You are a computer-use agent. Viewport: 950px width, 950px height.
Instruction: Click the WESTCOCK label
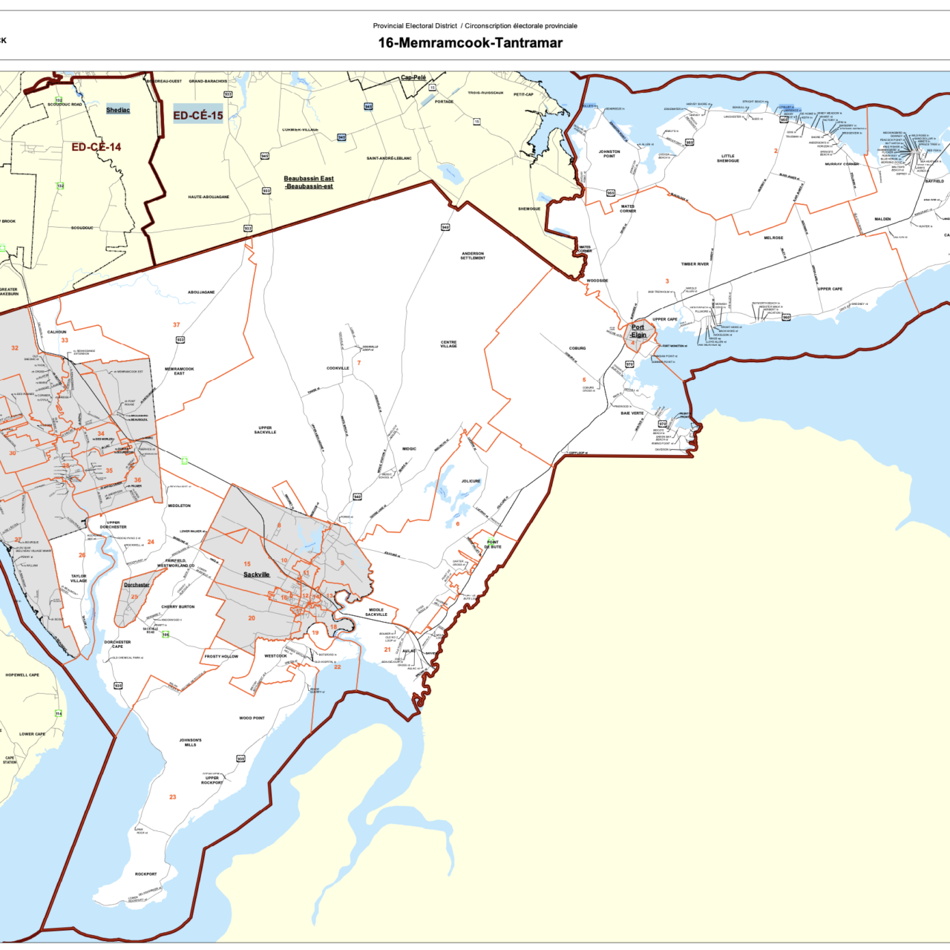[275, 656]
